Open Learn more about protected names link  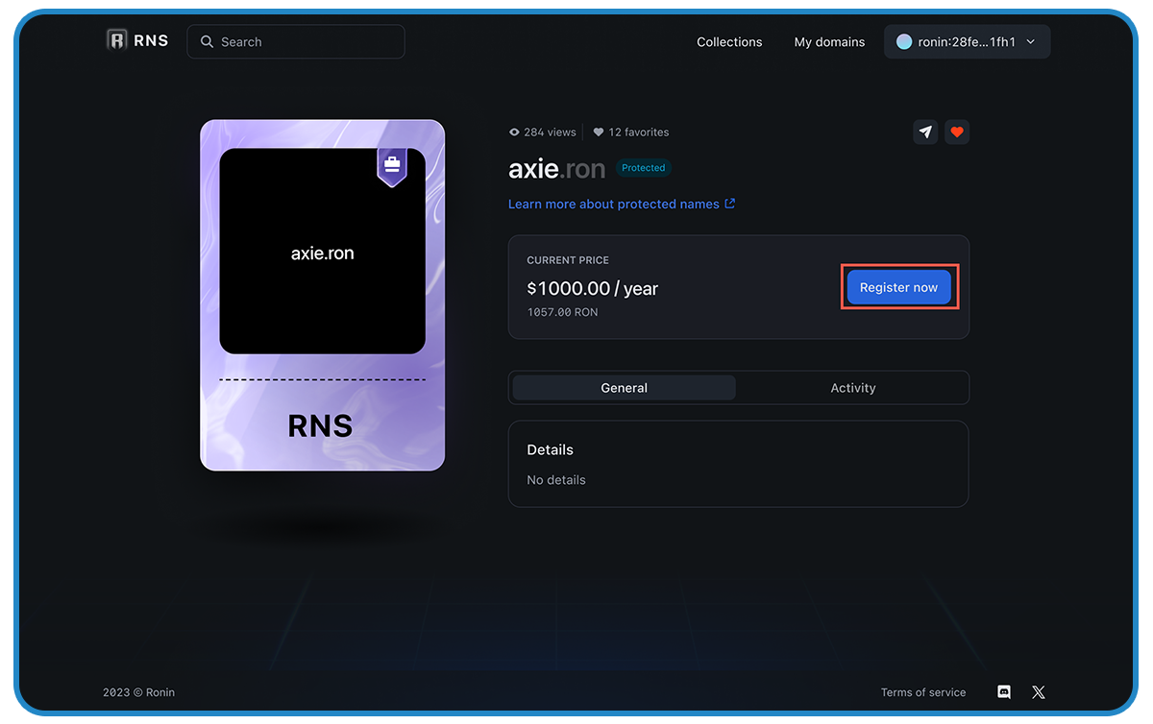pyautogui.click(x=614, y=204)
